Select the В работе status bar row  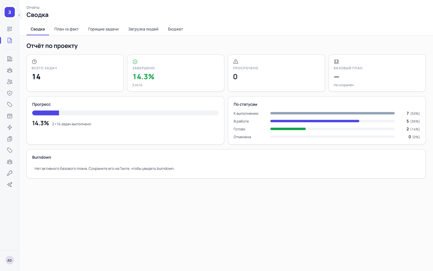[x=327, y=121]
